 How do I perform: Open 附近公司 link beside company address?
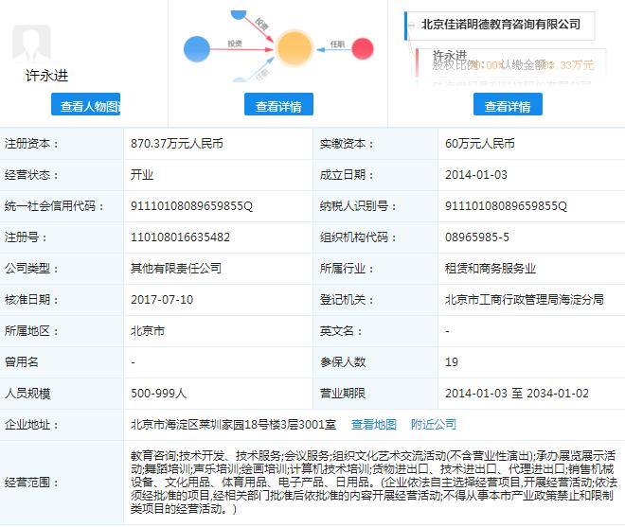[434, 425]
